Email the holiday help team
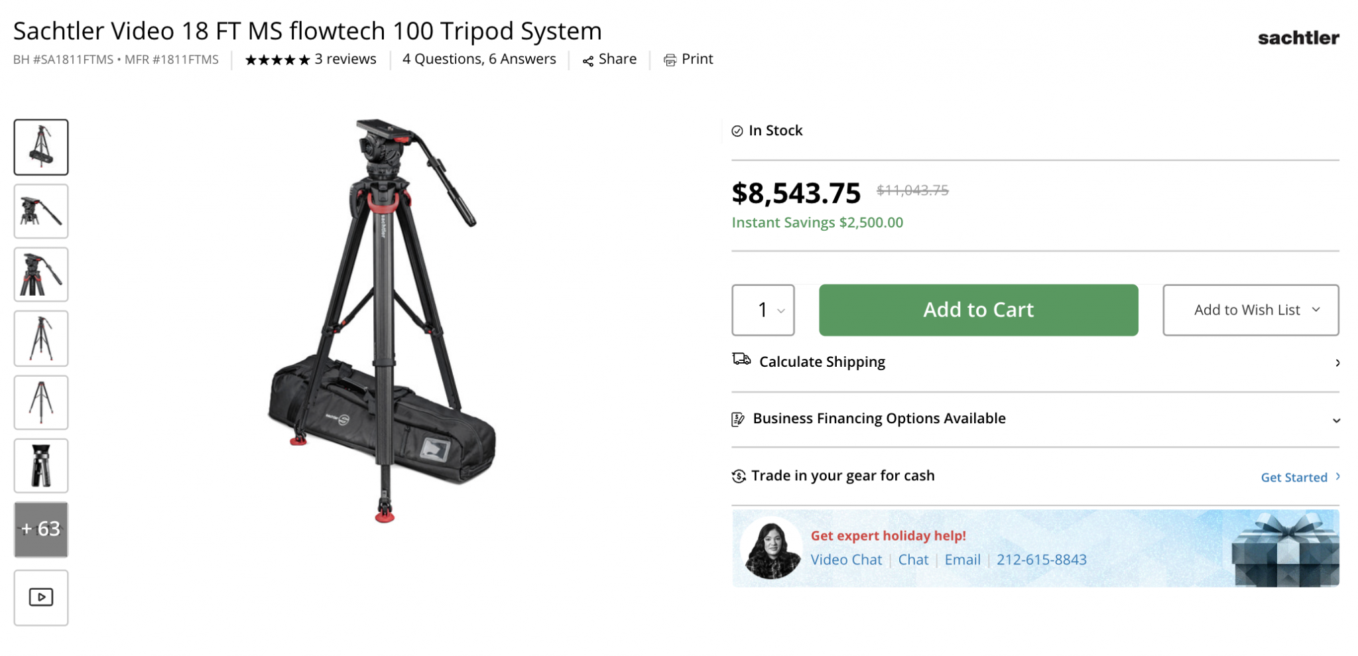 click(x=963, y=559)
